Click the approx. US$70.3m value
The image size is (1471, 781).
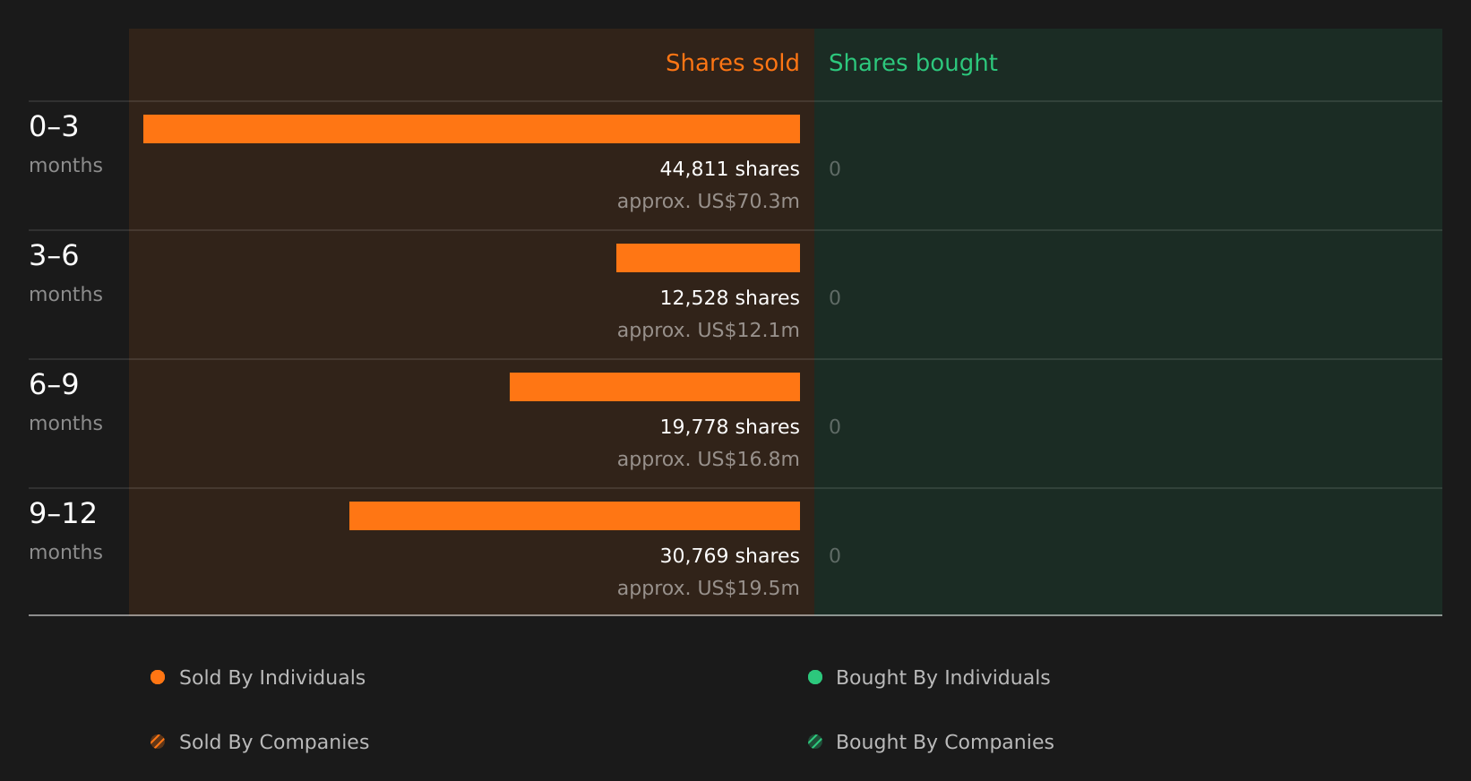coord(709,202)
